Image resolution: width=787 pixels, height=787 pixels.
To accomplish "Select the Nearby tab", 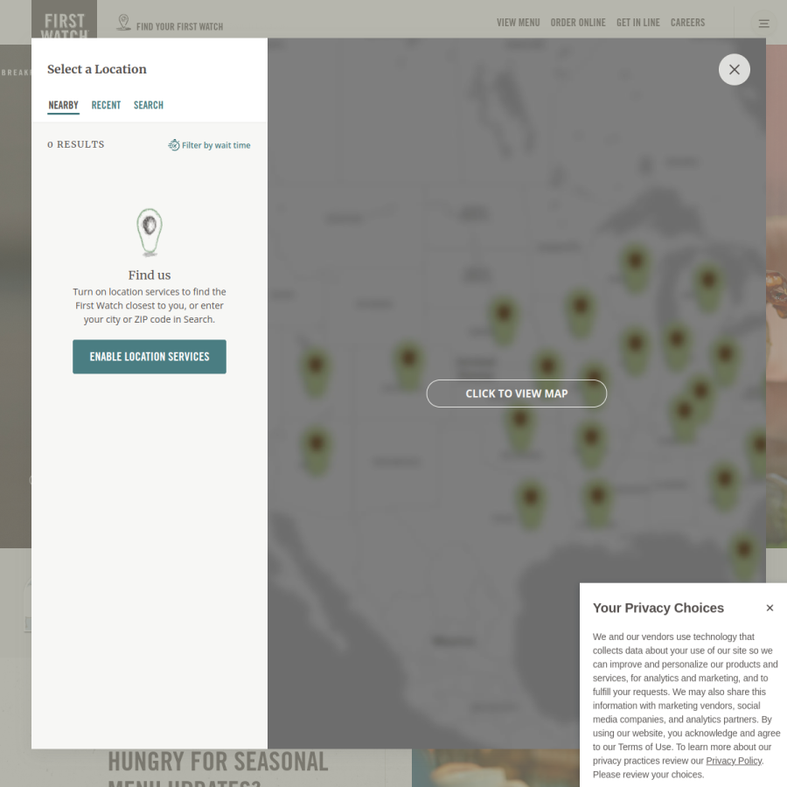I will click(x=63, y=106).
